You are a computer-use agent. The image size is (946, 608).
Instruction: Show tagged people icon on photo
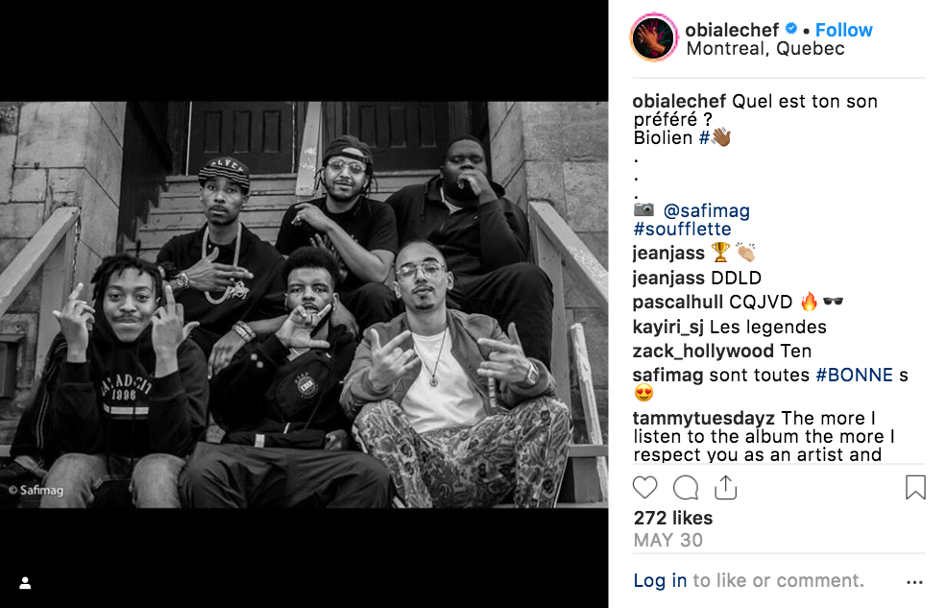click(x=25, y=583)
